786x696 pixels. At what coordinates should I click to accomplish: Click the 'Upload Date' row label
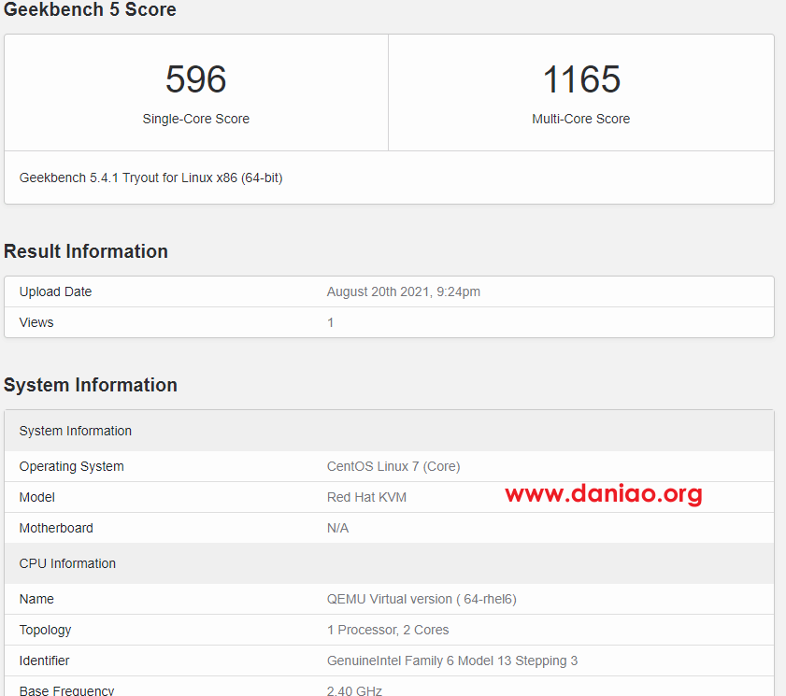(56, 291)
